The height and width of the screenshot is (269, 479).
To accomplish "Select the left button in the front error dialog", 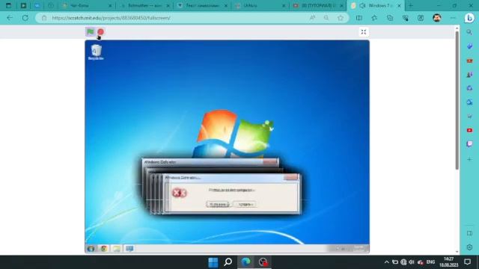I will 218,204.
